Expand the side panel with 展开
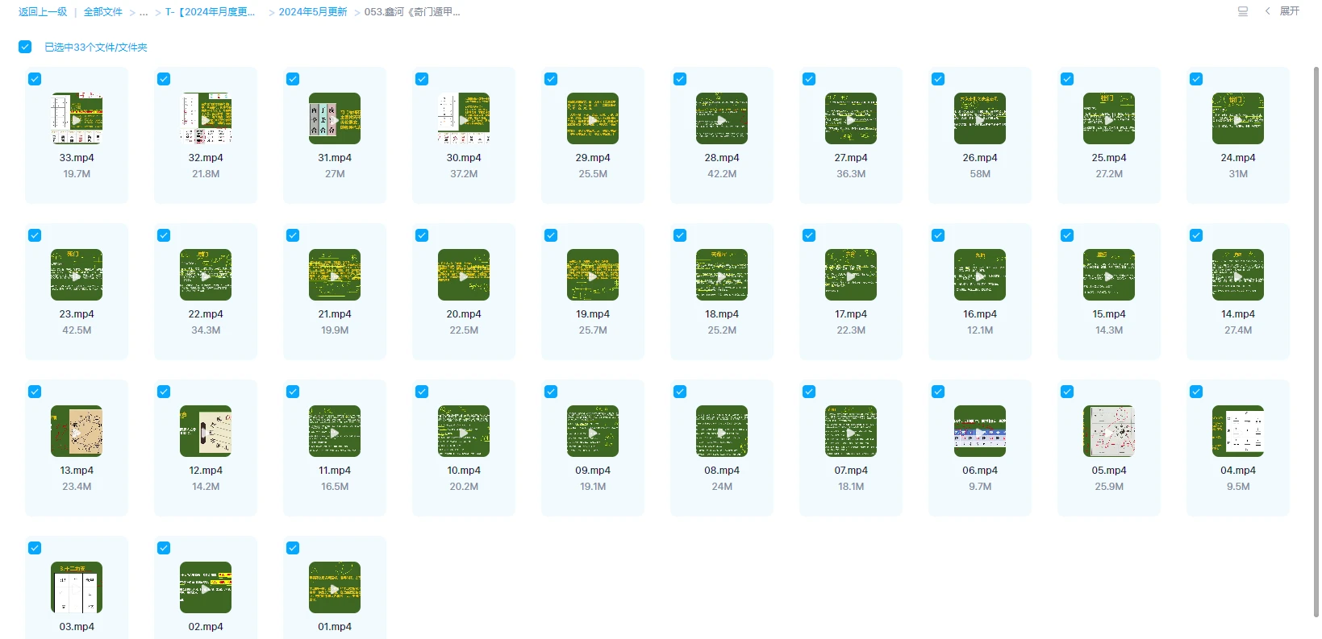 (x=1282, y=11)
